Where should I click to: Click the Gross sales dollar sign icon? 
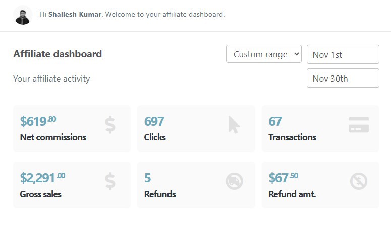point(110,181)
